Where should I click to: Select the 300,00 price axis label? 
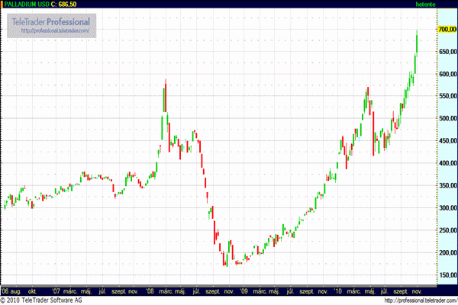point(447,208)
